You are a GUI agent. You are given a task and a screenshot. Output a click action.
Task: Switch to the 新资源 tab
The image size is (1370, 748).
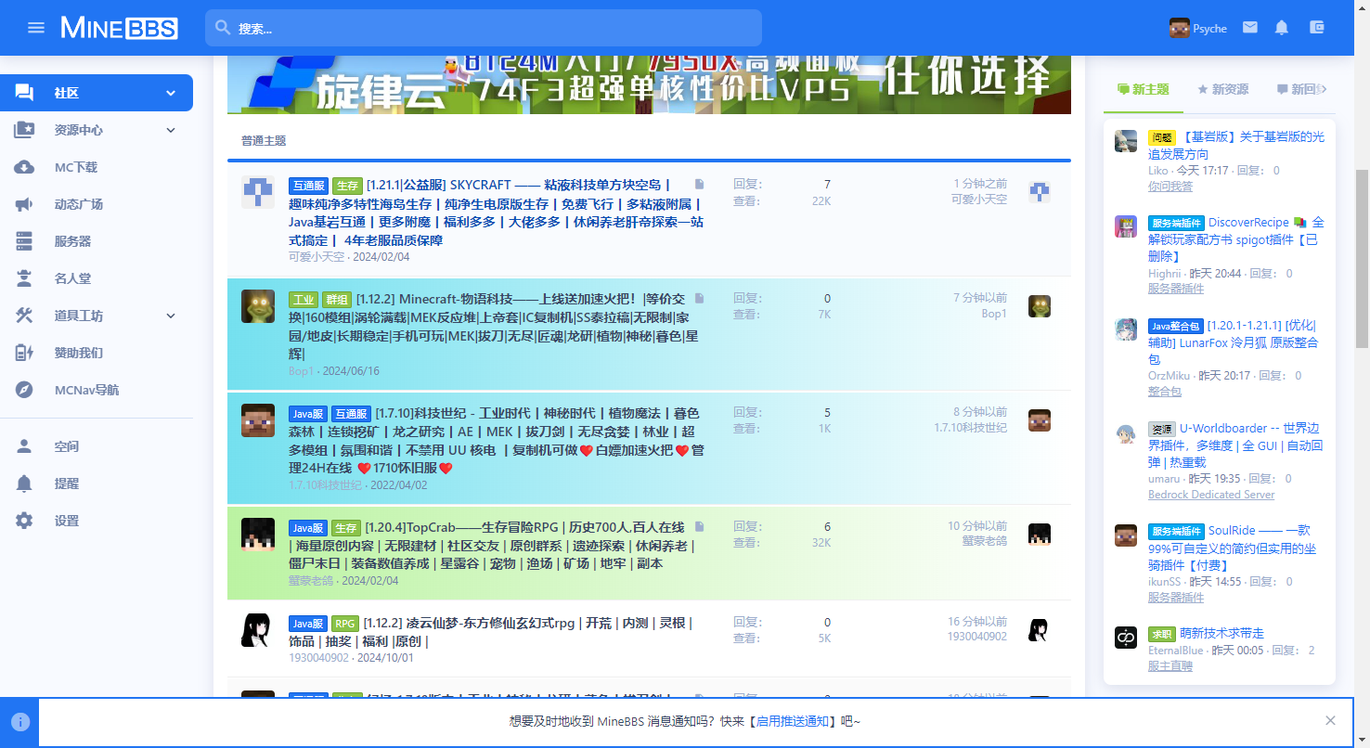tap(1222, 89)
